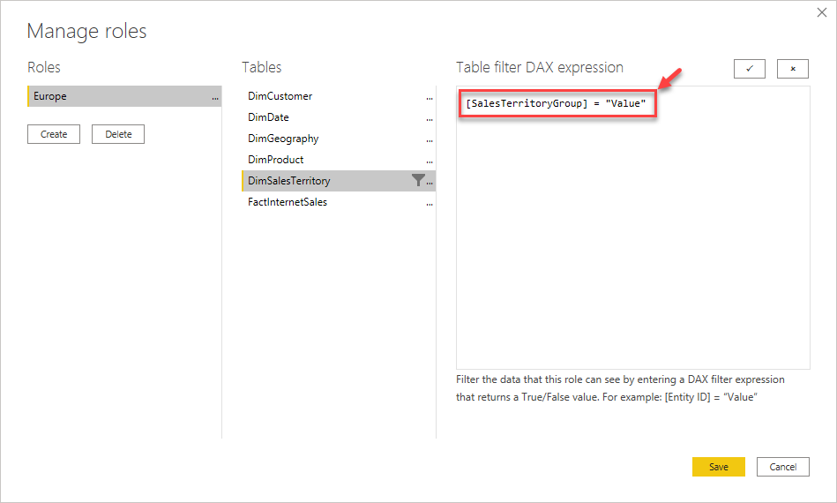This screenshot has height=503, width=837.
Task: Click Create to add a new role
Action: click(x=54, y=134)
